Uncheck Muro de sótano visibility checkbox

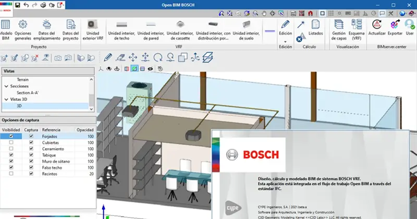pos(11,161)
